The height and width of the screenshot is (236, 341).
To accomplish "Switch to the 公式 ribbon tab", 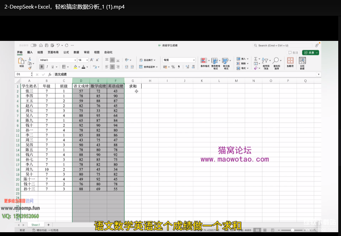I will (x=66, y=53).
